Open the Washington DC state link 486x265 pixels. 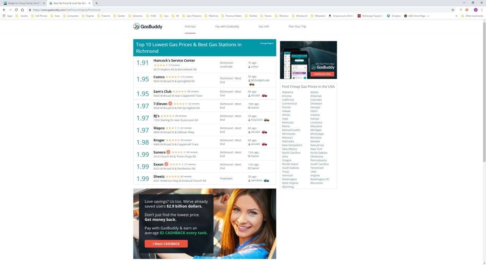320,179
